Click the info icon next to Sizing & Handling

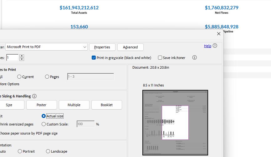[x=34, y=96]
